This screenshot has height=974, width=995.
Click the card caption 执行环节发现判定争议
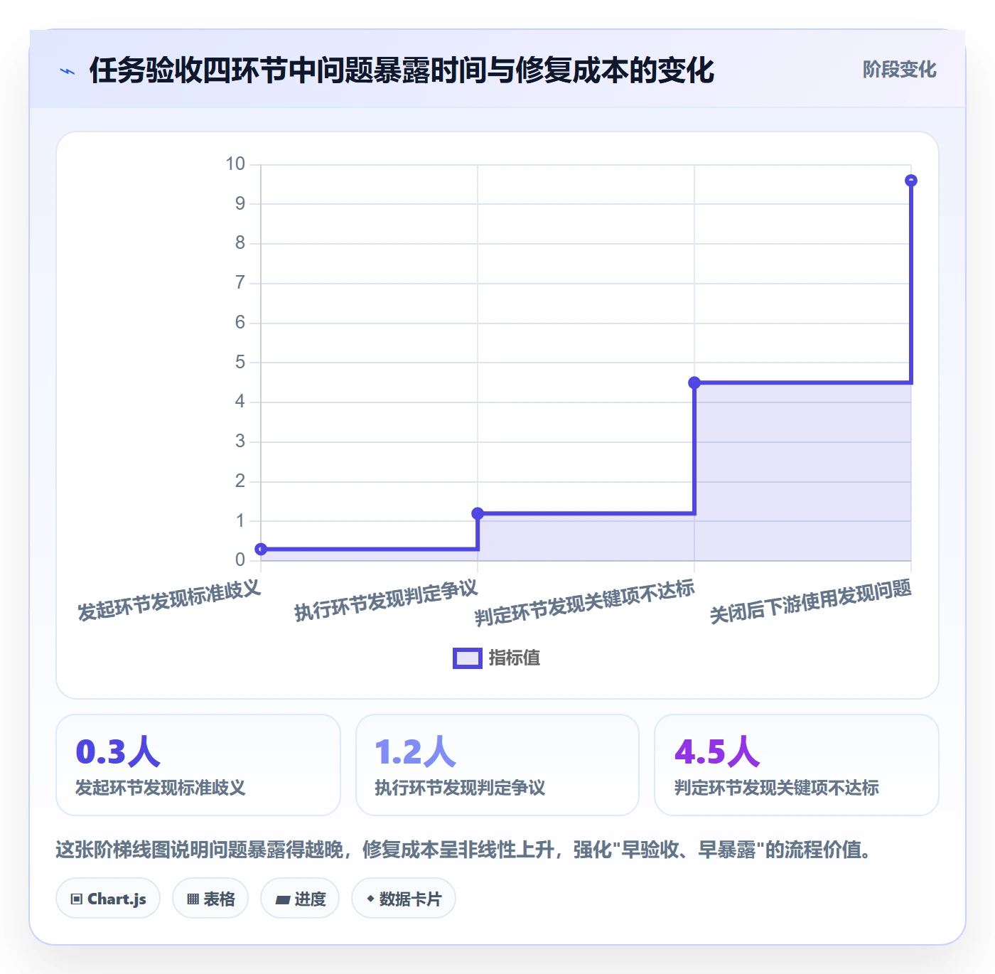coord(460,788)
